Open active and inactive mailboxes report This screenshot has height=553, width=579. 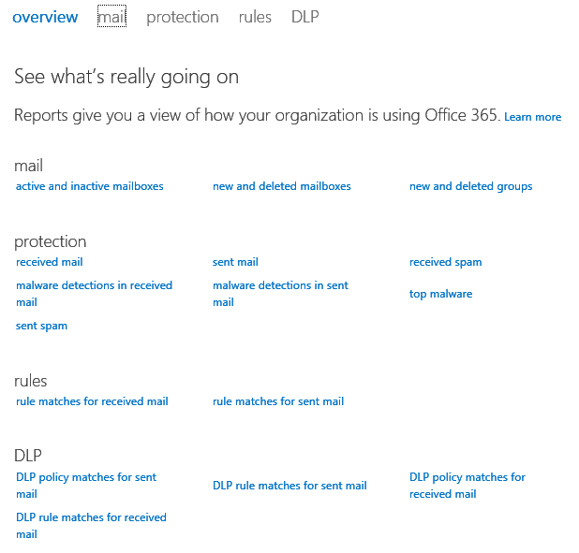pos(90,186)
